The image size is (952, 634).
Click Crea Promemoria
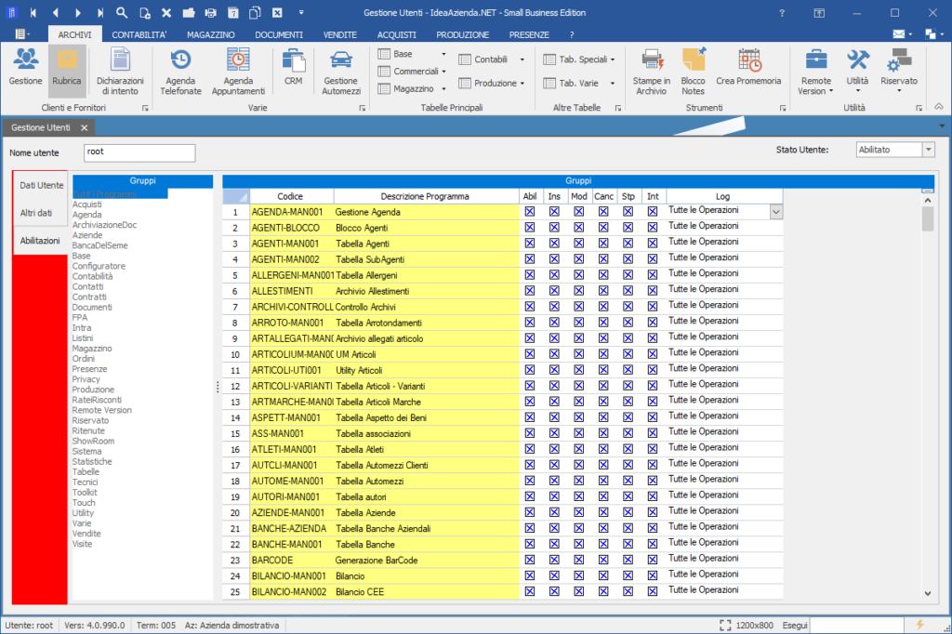748,68
